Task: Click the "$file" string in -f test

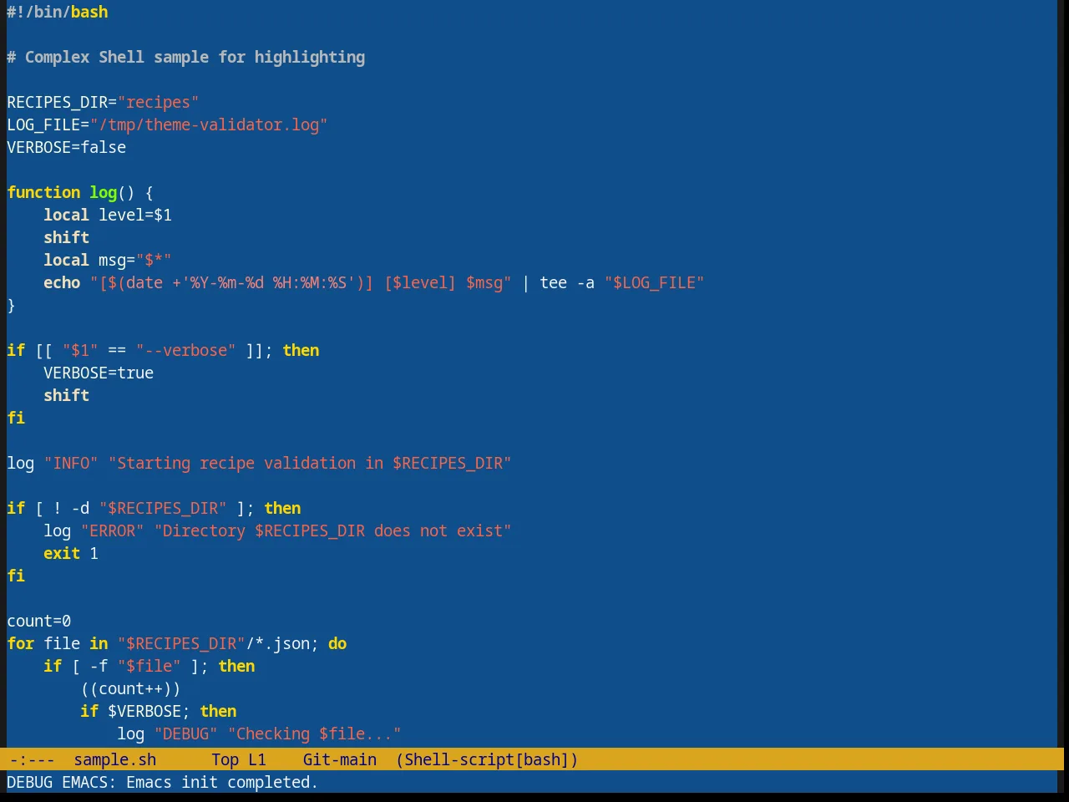Action: pos(149,666)
